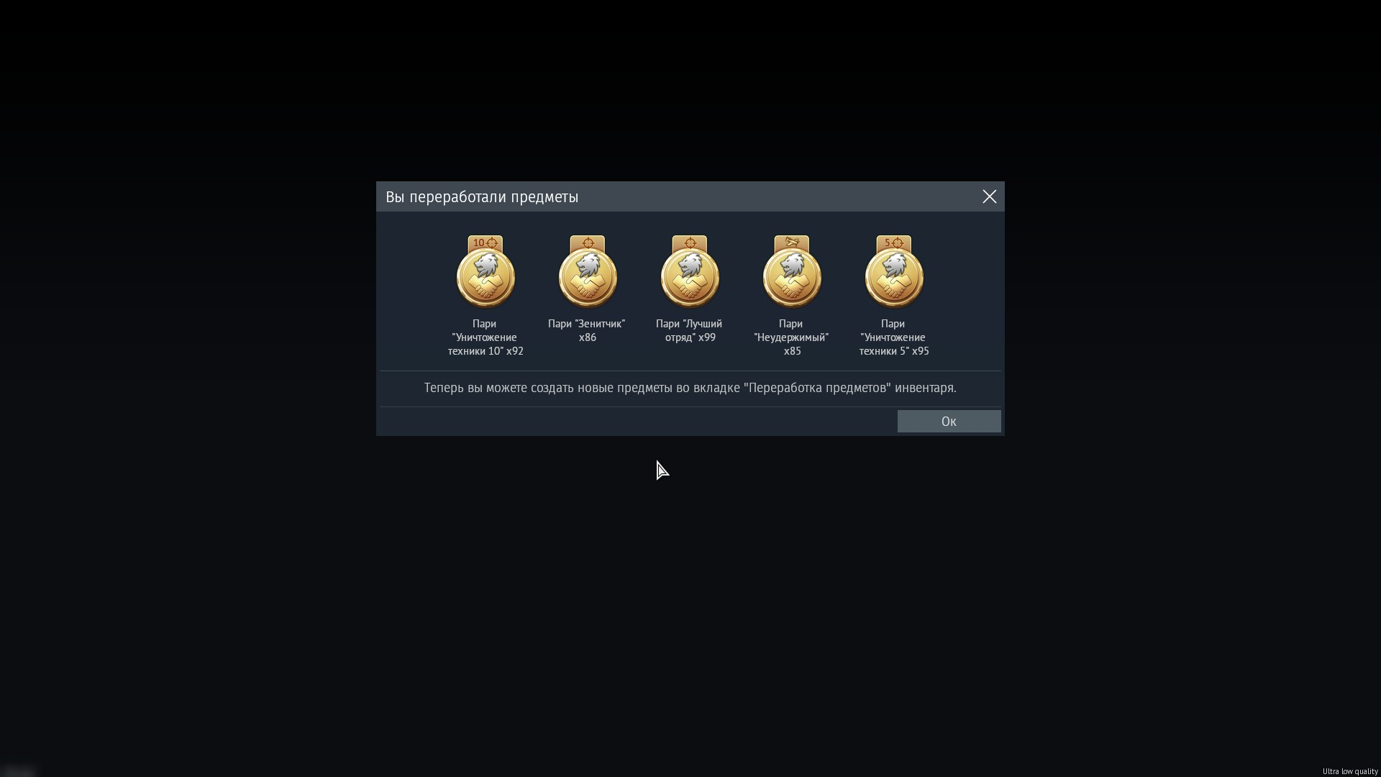
Task: Close the "Вы переработали предметы" dialog with X
Action: (989, 196)
